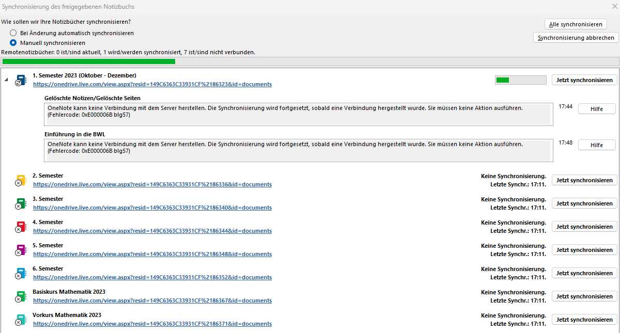
Task: Click the 'Einführung in die BWL' heading
Action: [x=75, y=134]
